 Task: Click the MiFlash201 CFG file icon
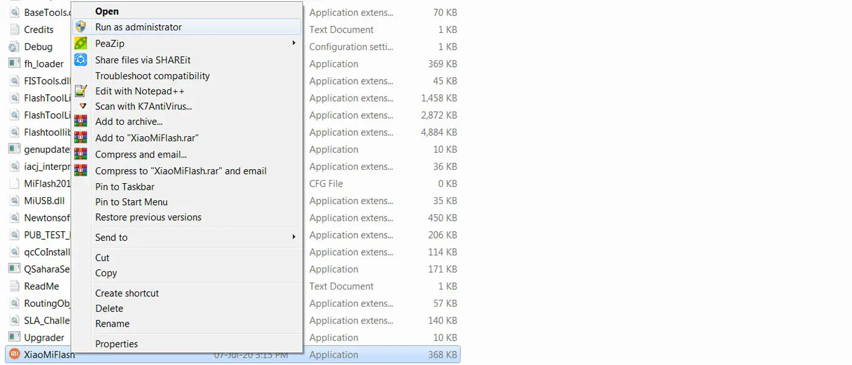point(14,183)
